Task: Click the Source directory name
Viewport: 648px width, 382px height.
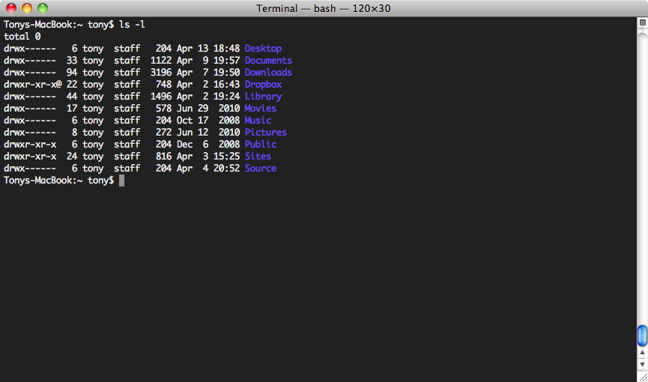Action: point(261,169)
